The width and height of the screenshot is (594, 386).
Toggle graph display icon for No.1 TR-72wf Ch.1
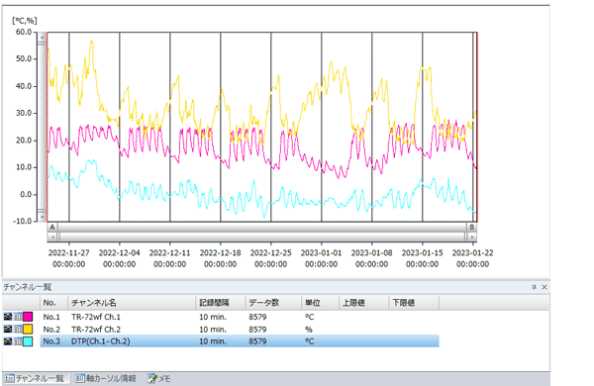click(x=8, y=317)
